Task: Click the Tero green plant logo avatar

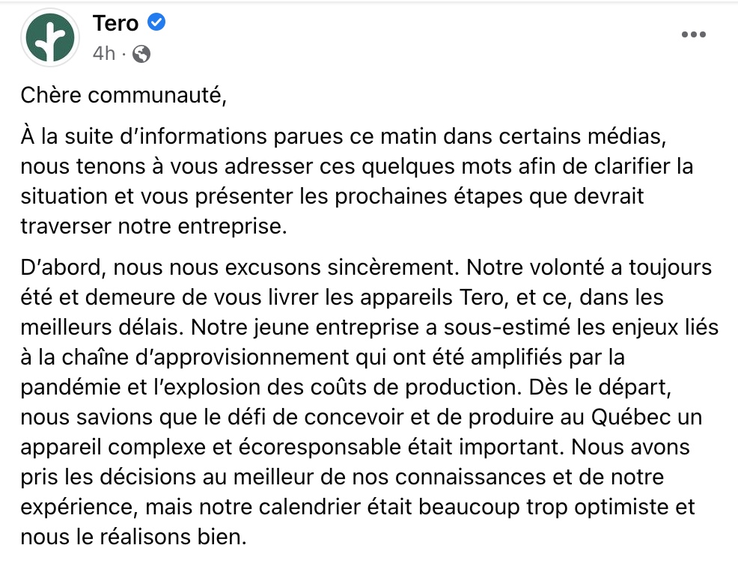Action: (x=50, y=37)
